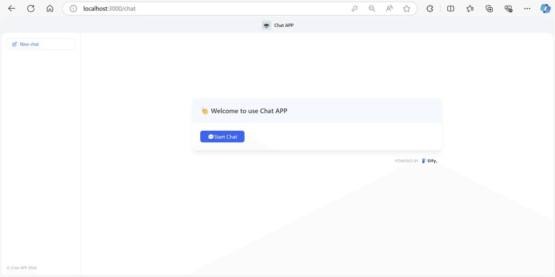Screen dimensions: 555x277
Task: Toggle split screen icon
Action: [x=451, y=8]
